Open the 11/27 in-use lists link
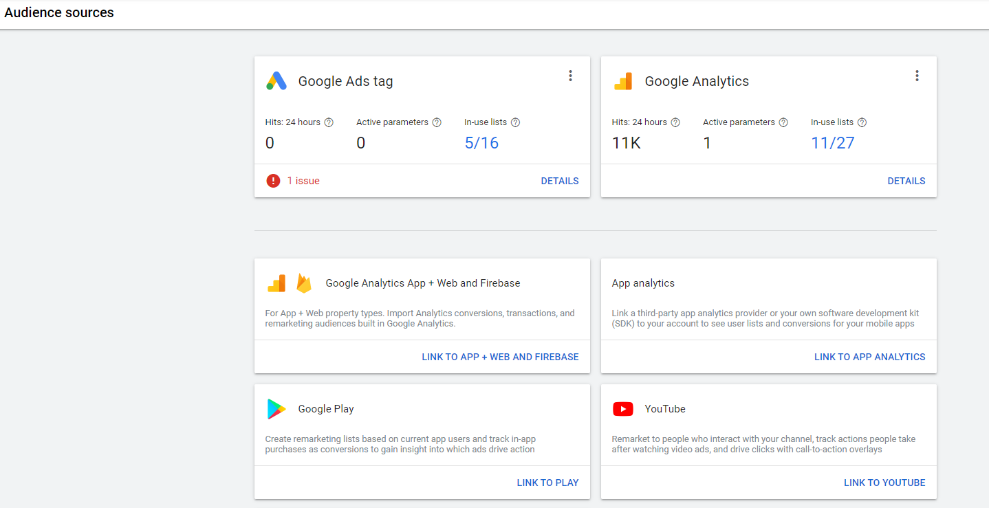Screen dimensions: 989x508 832,143
